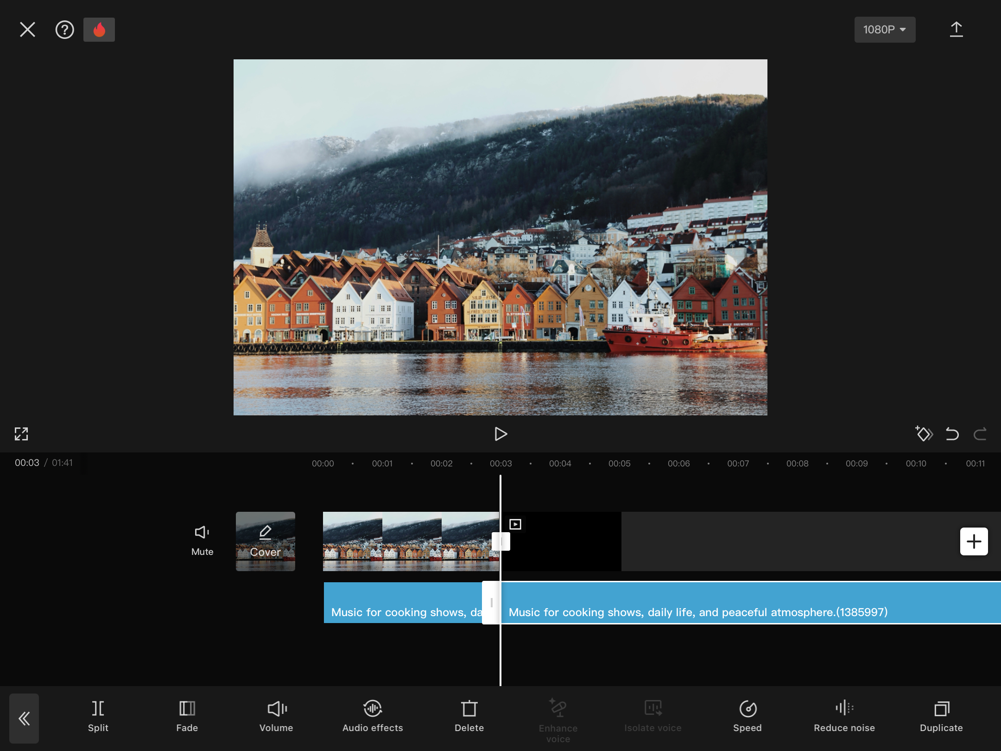Screen dimensions: 1001x751
Task: Undo the last edit
Action: [952, 434]
